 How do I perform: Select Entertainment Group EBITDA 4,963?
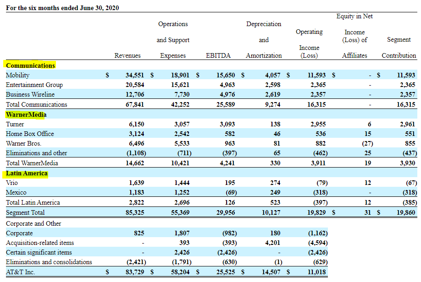227,85
